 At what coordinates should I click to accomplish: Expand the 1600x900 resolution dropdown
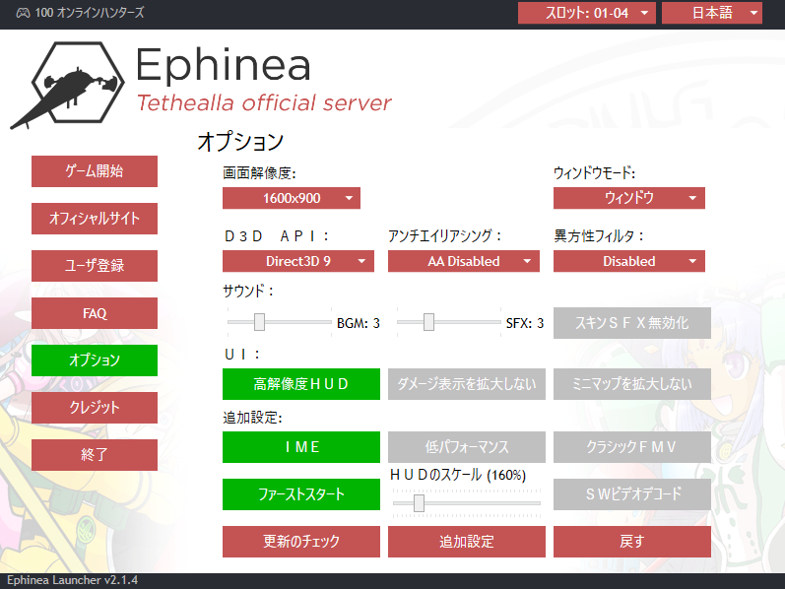pos(292,198)
